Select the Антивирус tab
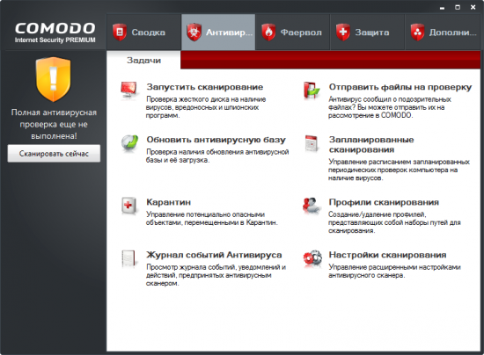Screen dimensions: 484x355 (x=218, y=32)
